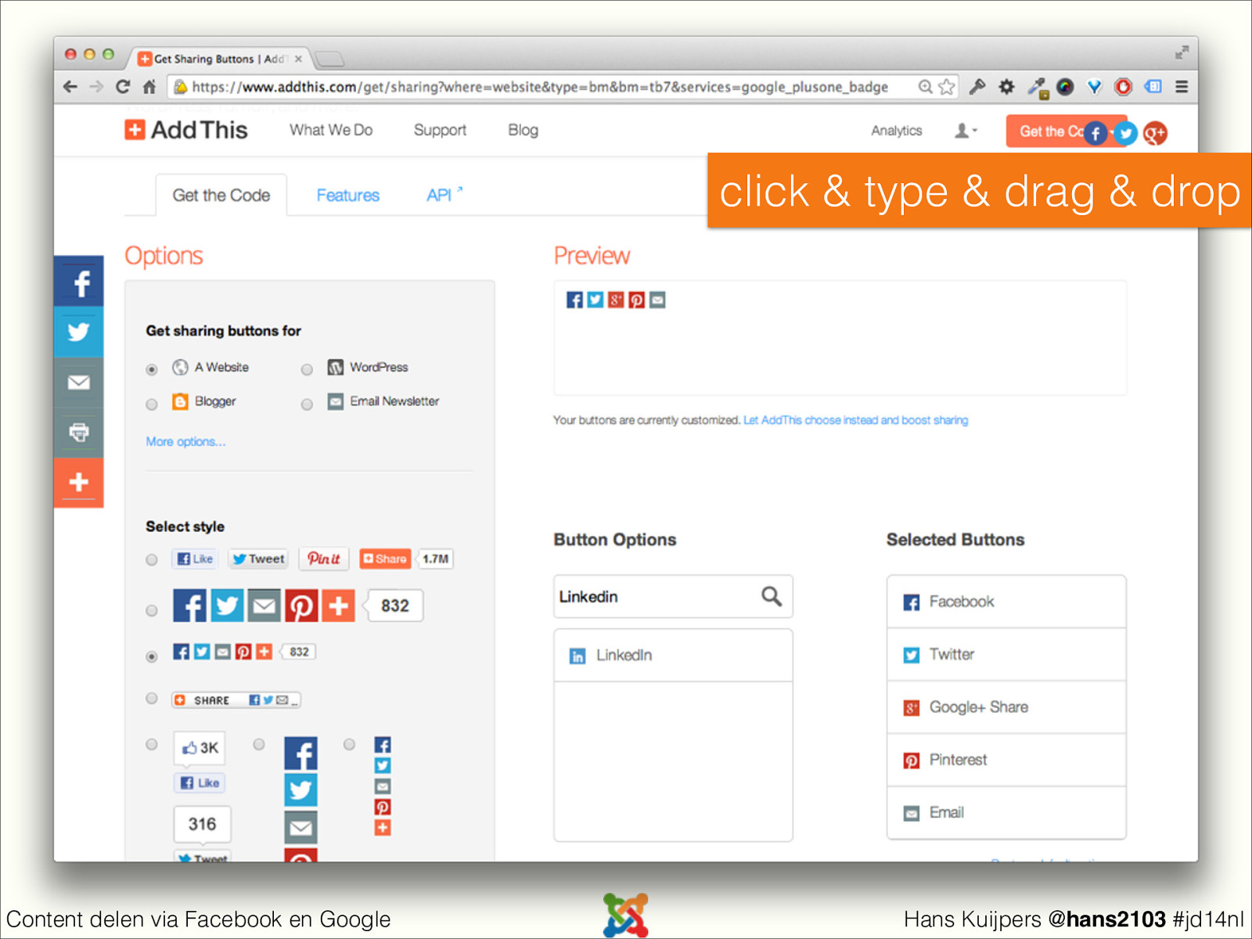
Task: Click the Twitter icon in Preview box
Action: tap(595, 300)
